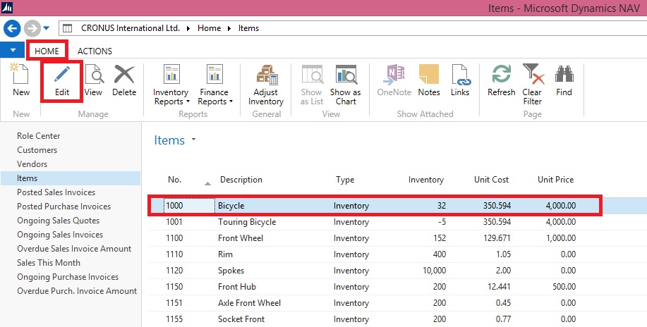647x327 pixels.
Task: Select the HOME ribbon tab
Action: [47, 51]
